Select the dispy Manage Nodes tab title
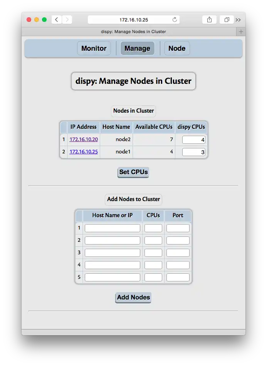Viewport: 267px width, 366px height. click(133, 32)
